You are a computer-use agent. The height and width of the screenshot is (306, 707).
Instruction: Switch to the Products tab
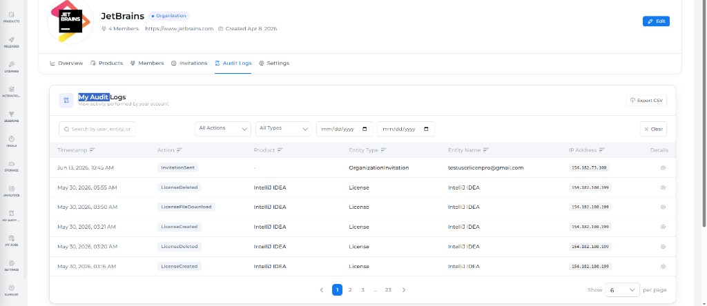click(x=106, y=63)
